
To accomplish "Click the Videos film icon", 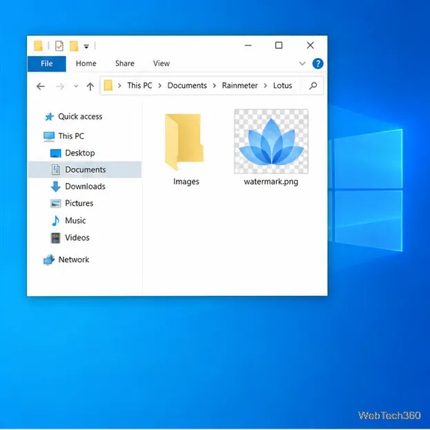I will tap(56, 238).
